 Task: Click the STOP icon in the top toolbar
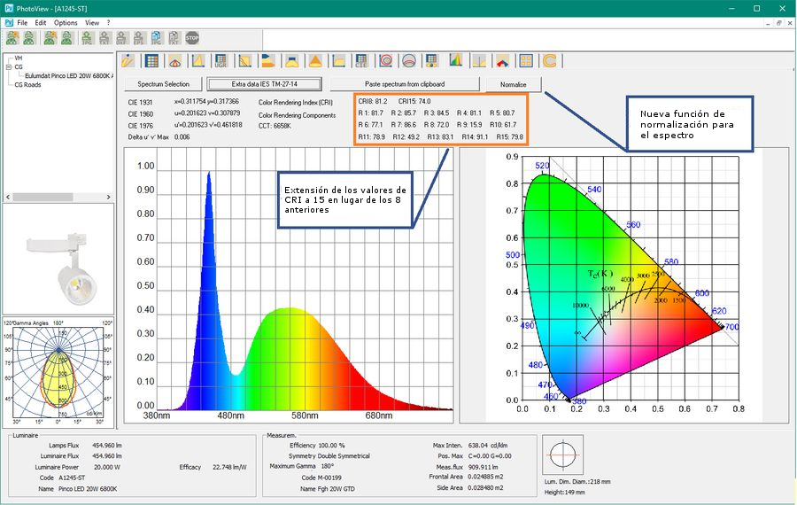(192, 38)
